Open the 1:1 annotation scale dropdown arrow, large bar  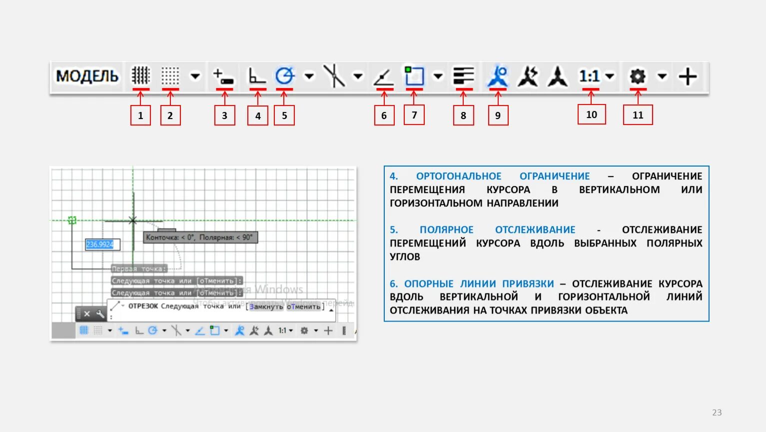point(610,76)
